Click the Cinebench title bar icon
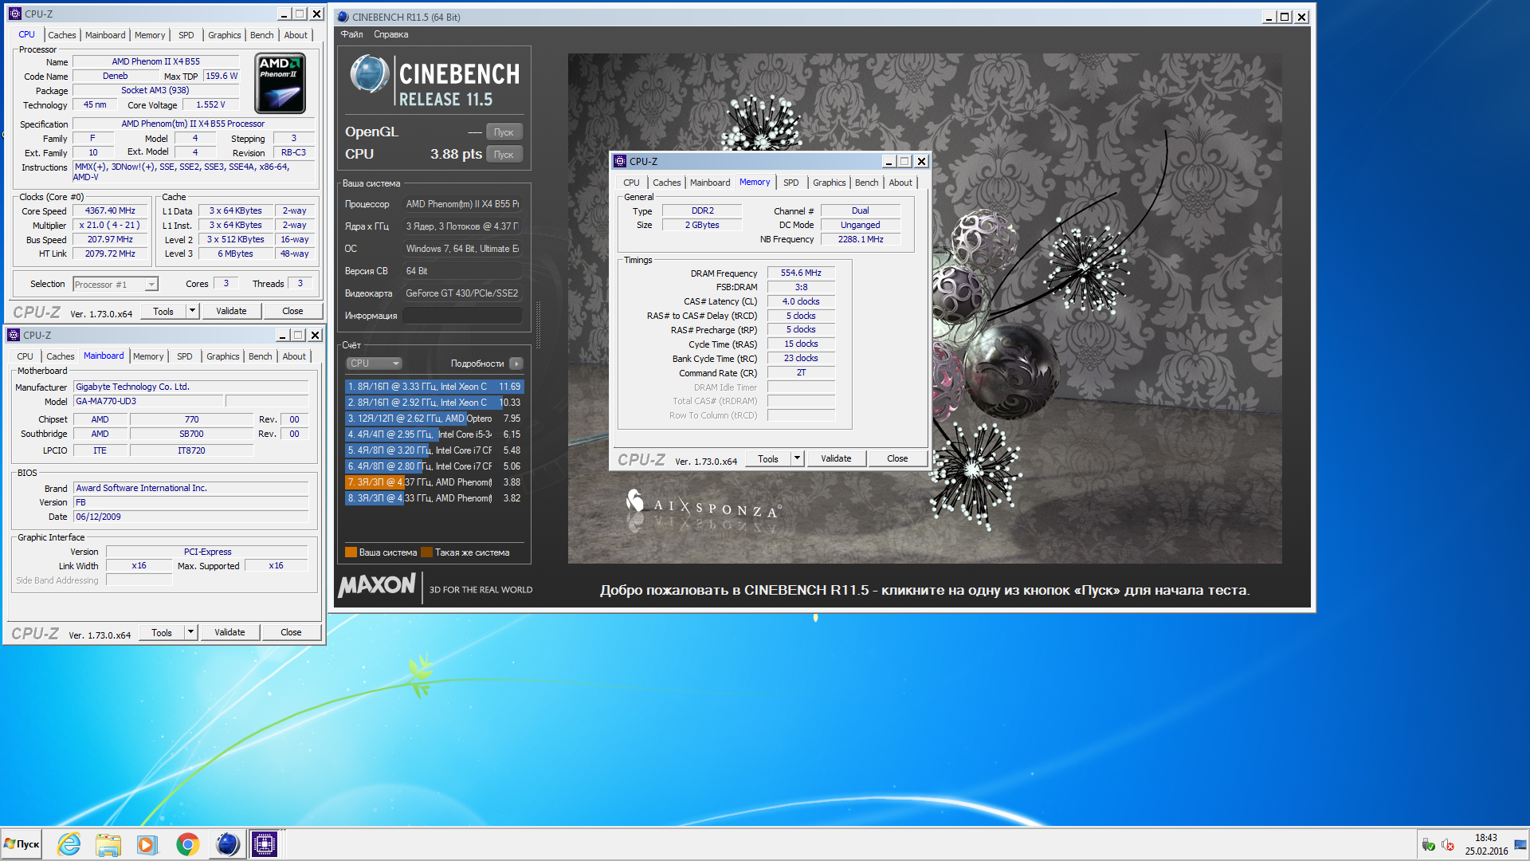The width and height of the screenshot is (1530, 861). (343, 17)
